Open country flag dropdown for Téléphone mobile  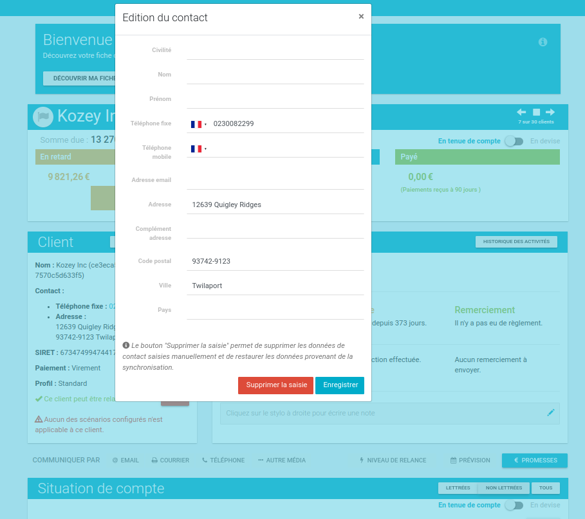[198, 149]
